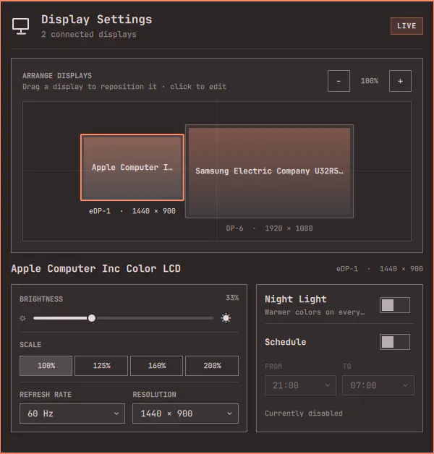Set scale to 160%
The image size is (434, 454).
(156, 366)
